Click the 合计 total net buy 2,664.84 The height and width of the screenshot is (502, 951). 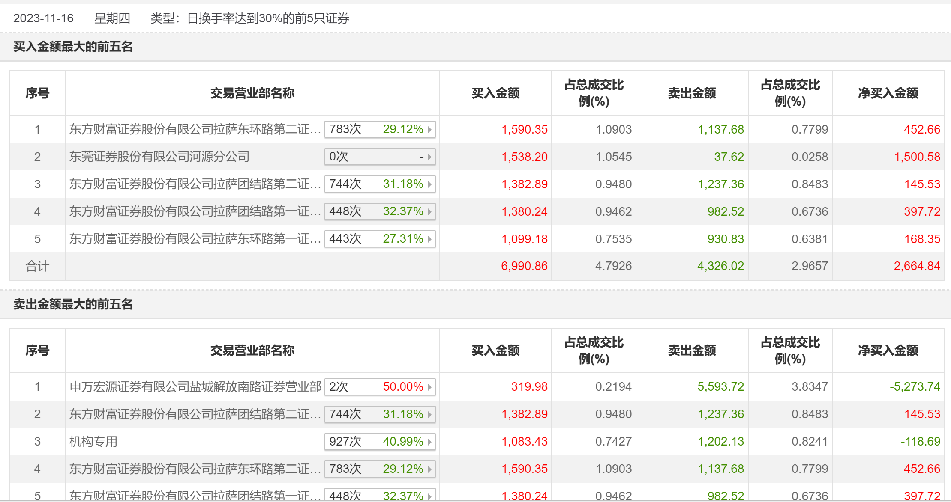coord(917,266)
